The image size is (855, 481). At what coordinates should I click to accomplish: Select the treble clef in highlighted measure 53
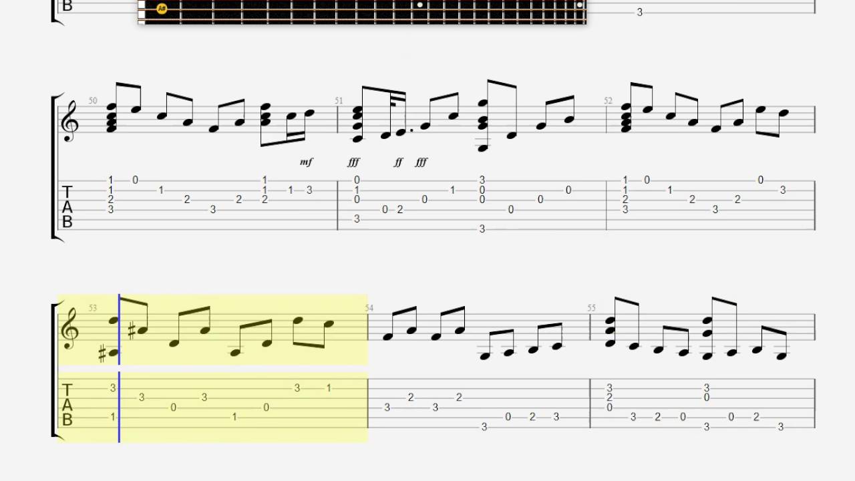coord(69,328)
